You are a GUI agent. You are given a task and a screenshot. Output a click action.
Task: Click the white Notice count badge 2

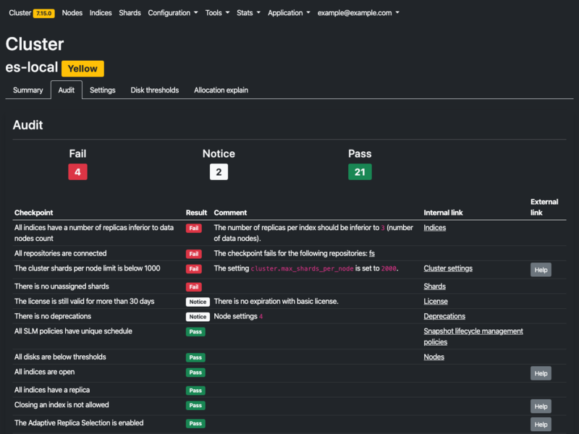[219, 172]
